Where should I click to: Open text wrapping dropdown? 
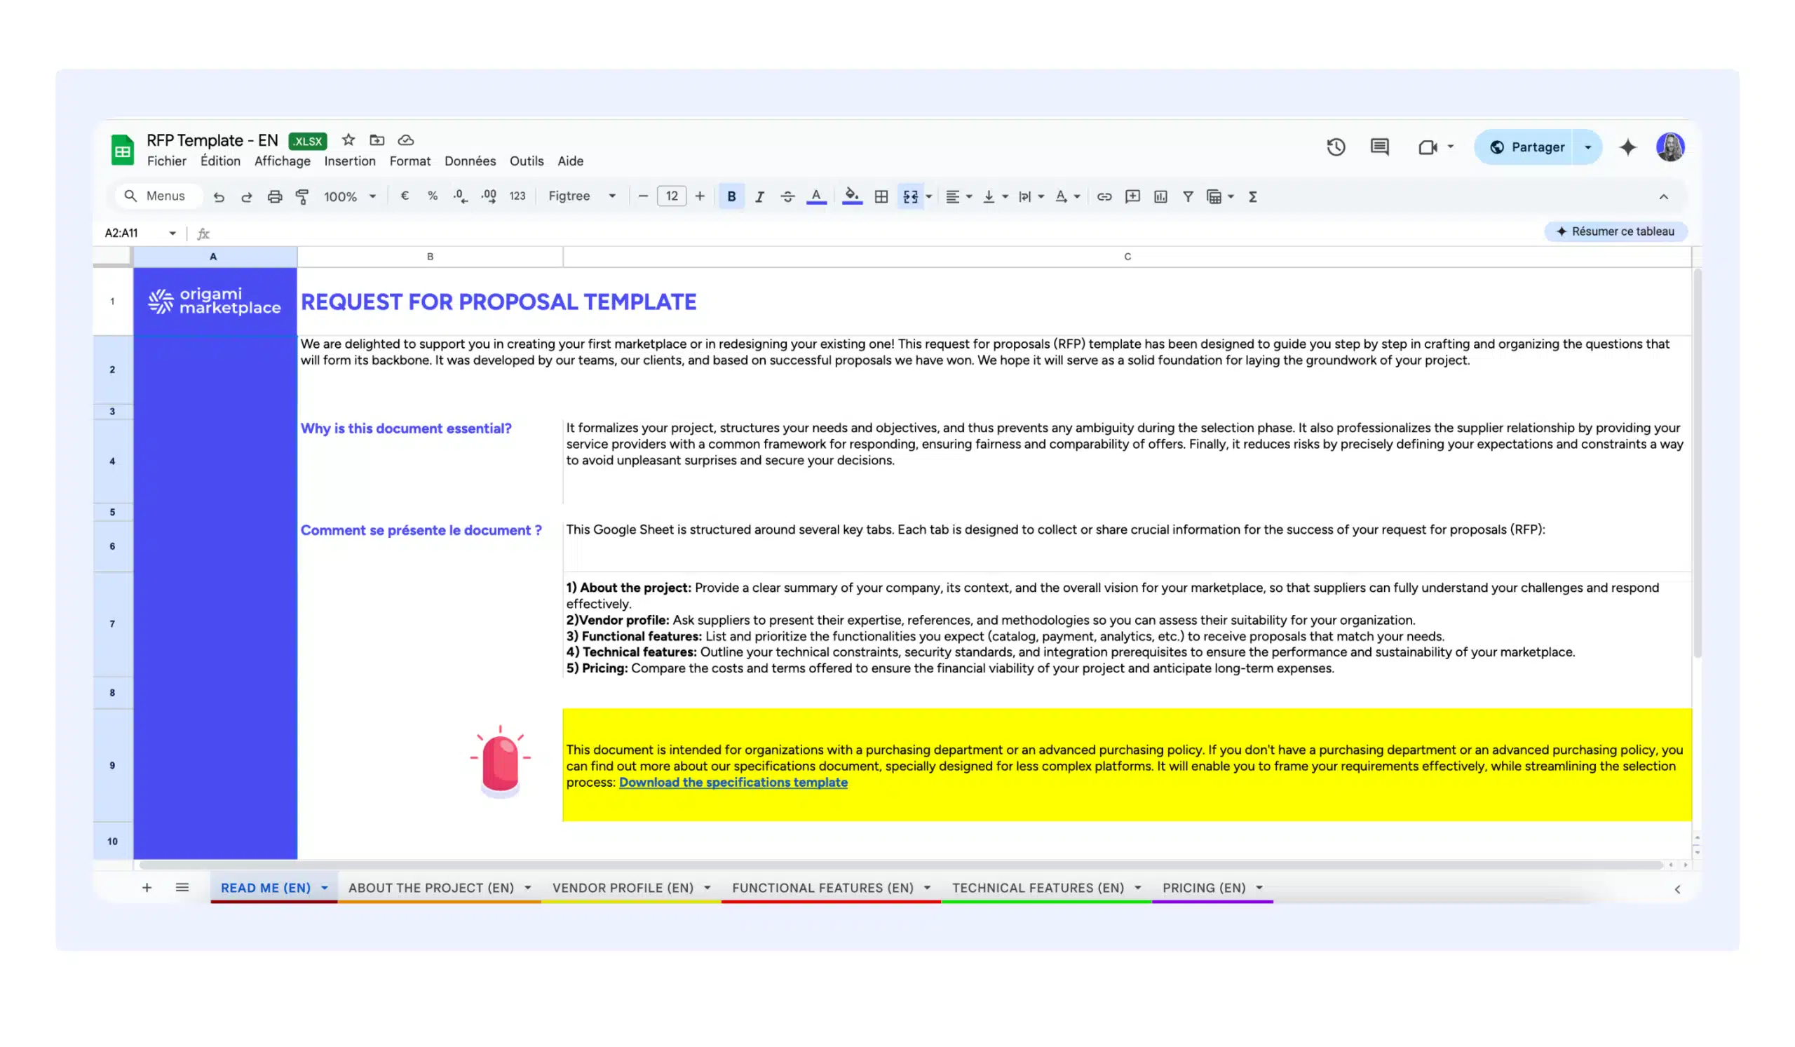point(1031,196)
